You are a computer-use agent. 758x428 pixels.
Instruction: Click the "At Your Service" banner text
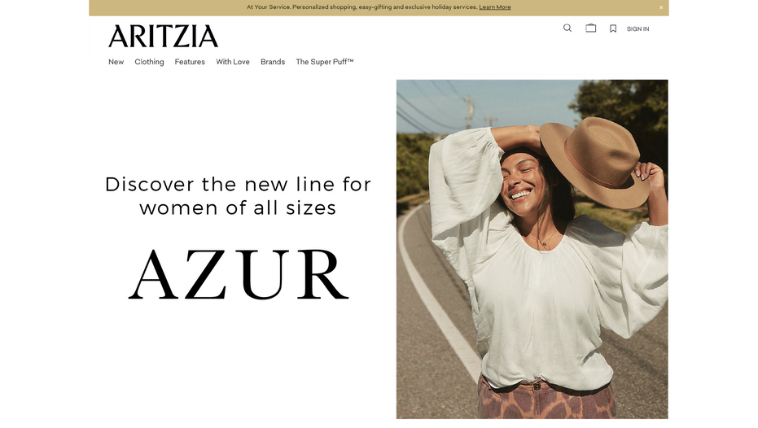coord(362,7)
